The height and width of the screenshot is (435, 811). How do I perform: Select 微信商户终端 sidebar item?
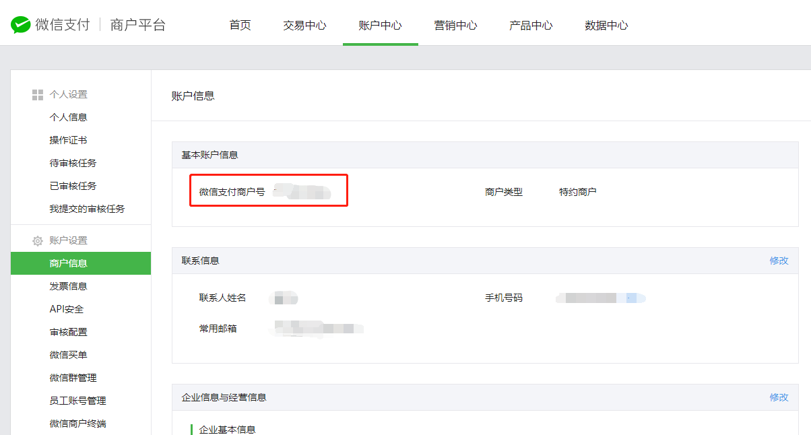[77, 424]
